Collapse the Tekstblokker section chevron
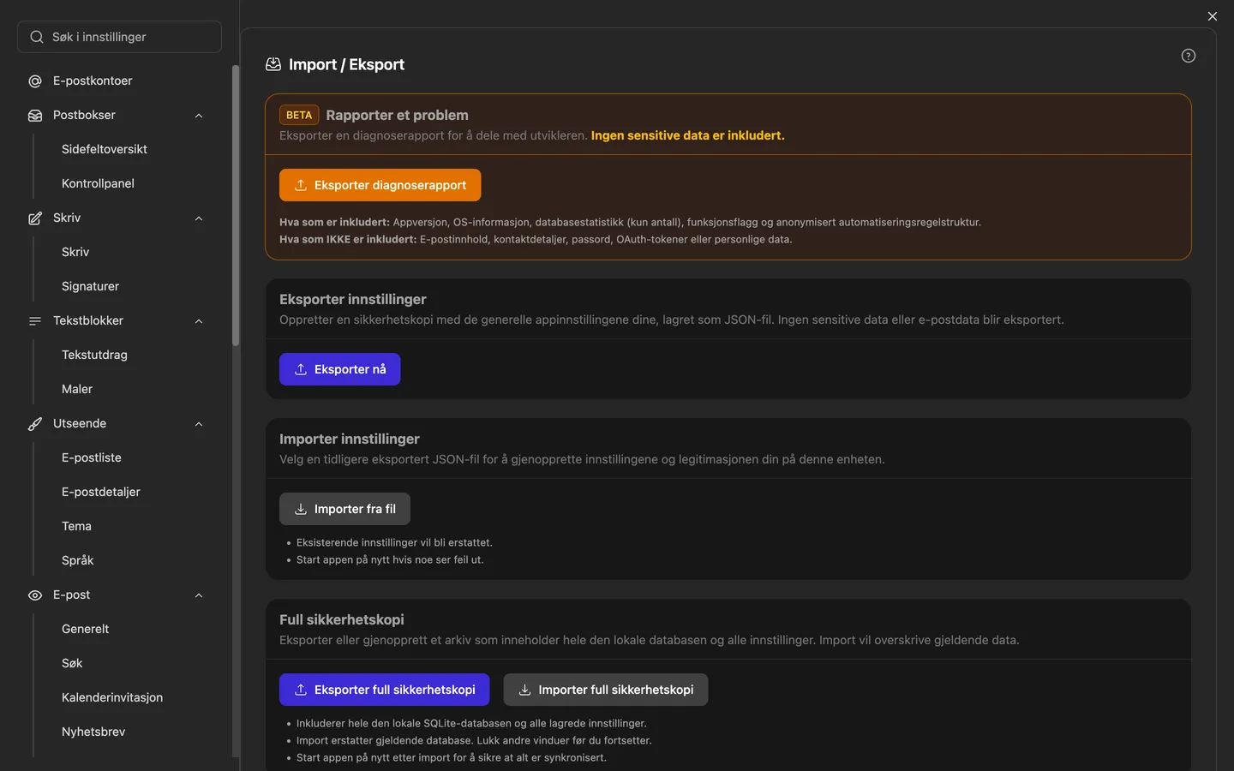Viewport: 1234px width, 771px height. click(199, 321)
